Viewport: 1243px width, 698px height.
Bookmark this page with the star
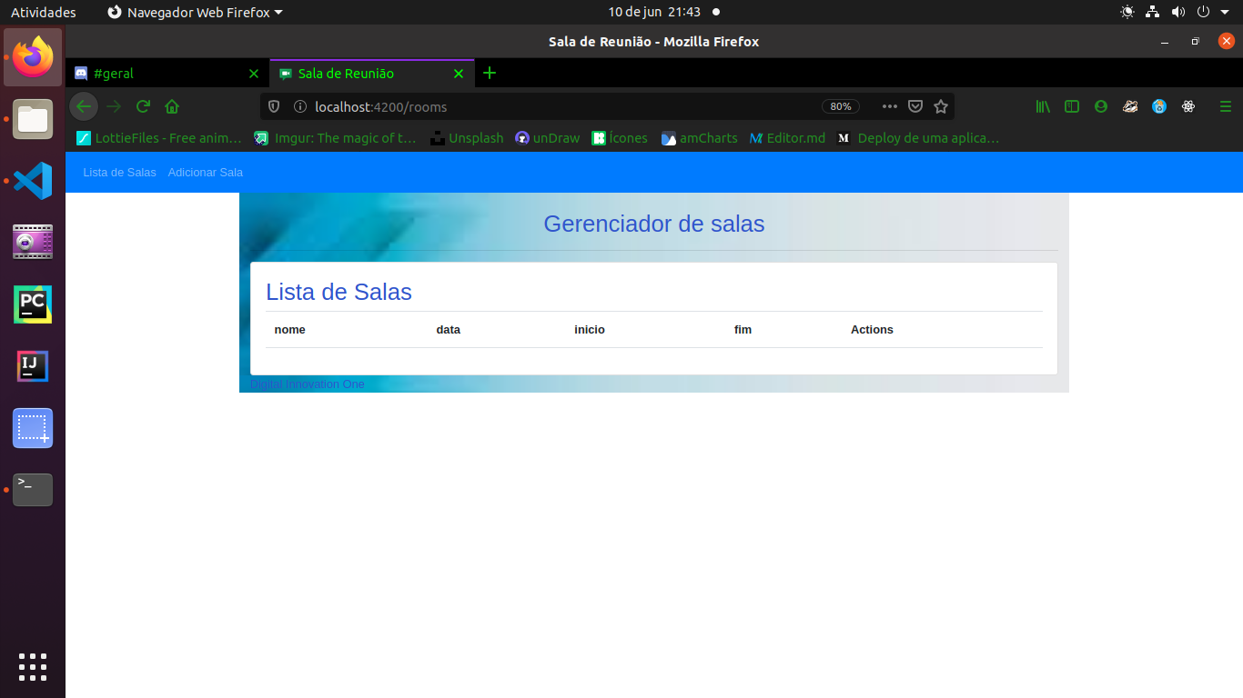[941, 106]
